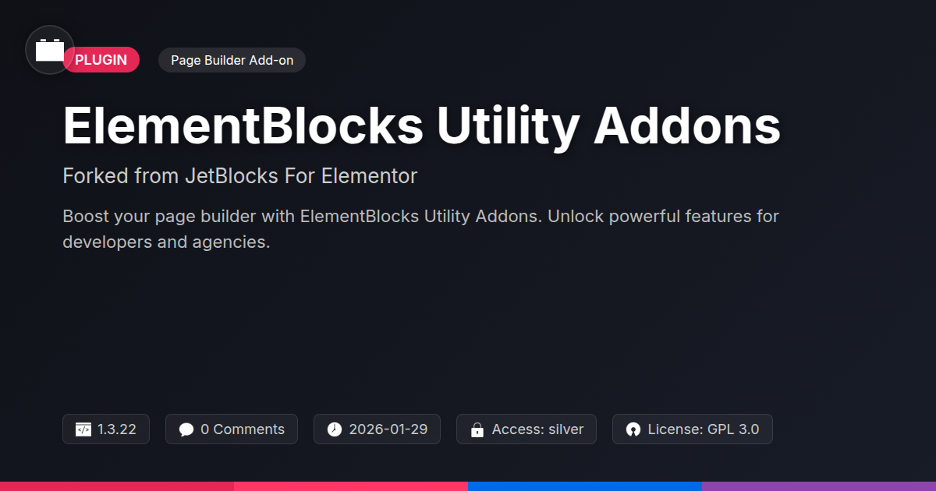Image resolution: width=936 pixels, height=491 pixels.
Task: Open the 0 Comments link
Action: [x=243, y=429]
